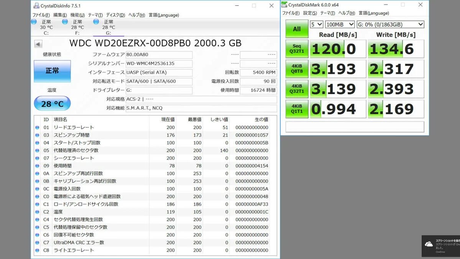
Task: Open 編集(E) menu in CrystalDiskInfo
Action: (60, 15)
